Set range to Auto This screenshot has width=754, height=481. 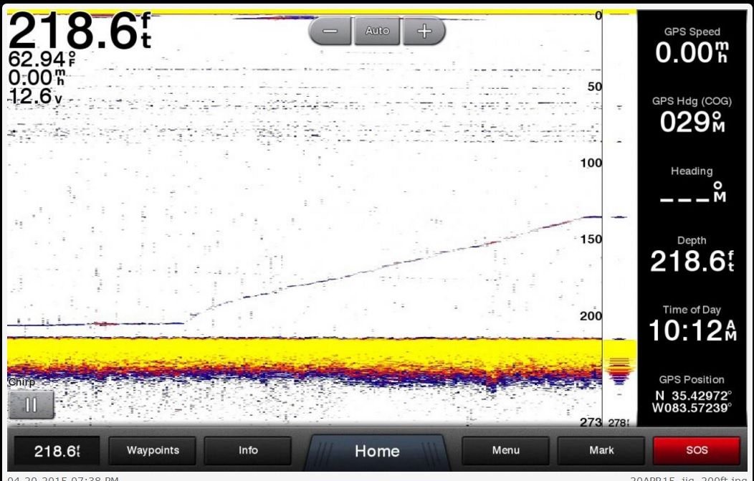(377, 32)
